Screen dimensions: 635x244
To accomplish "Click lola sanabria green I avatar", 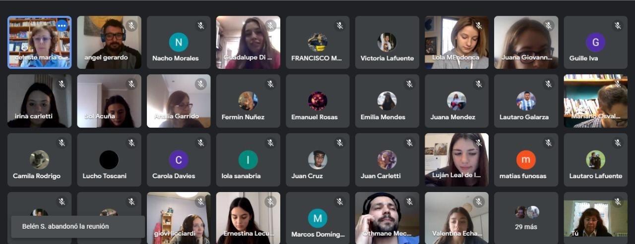I will (248, 160).
